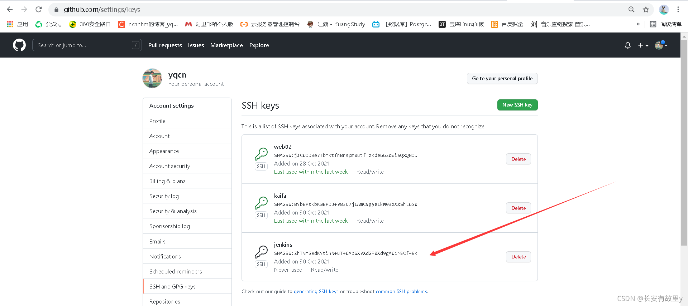
Task: Click the page vertical scrollbar
Action: (684, 143)
